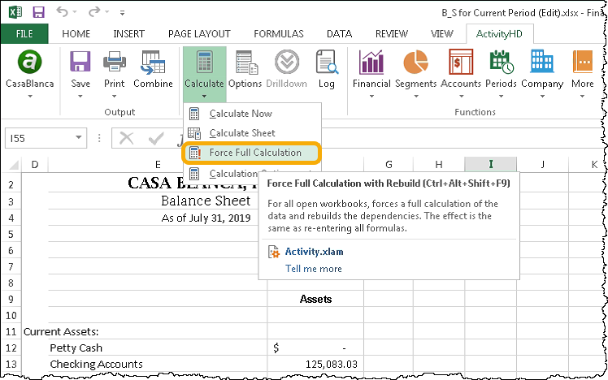Expand the Financial dropdown arrow

[x=371, y=96]
